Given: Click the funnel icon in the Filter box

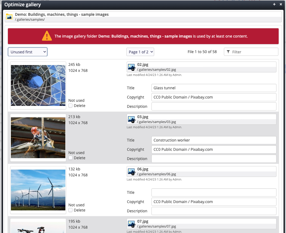Looking at the screenshot, I should (228, 52).
